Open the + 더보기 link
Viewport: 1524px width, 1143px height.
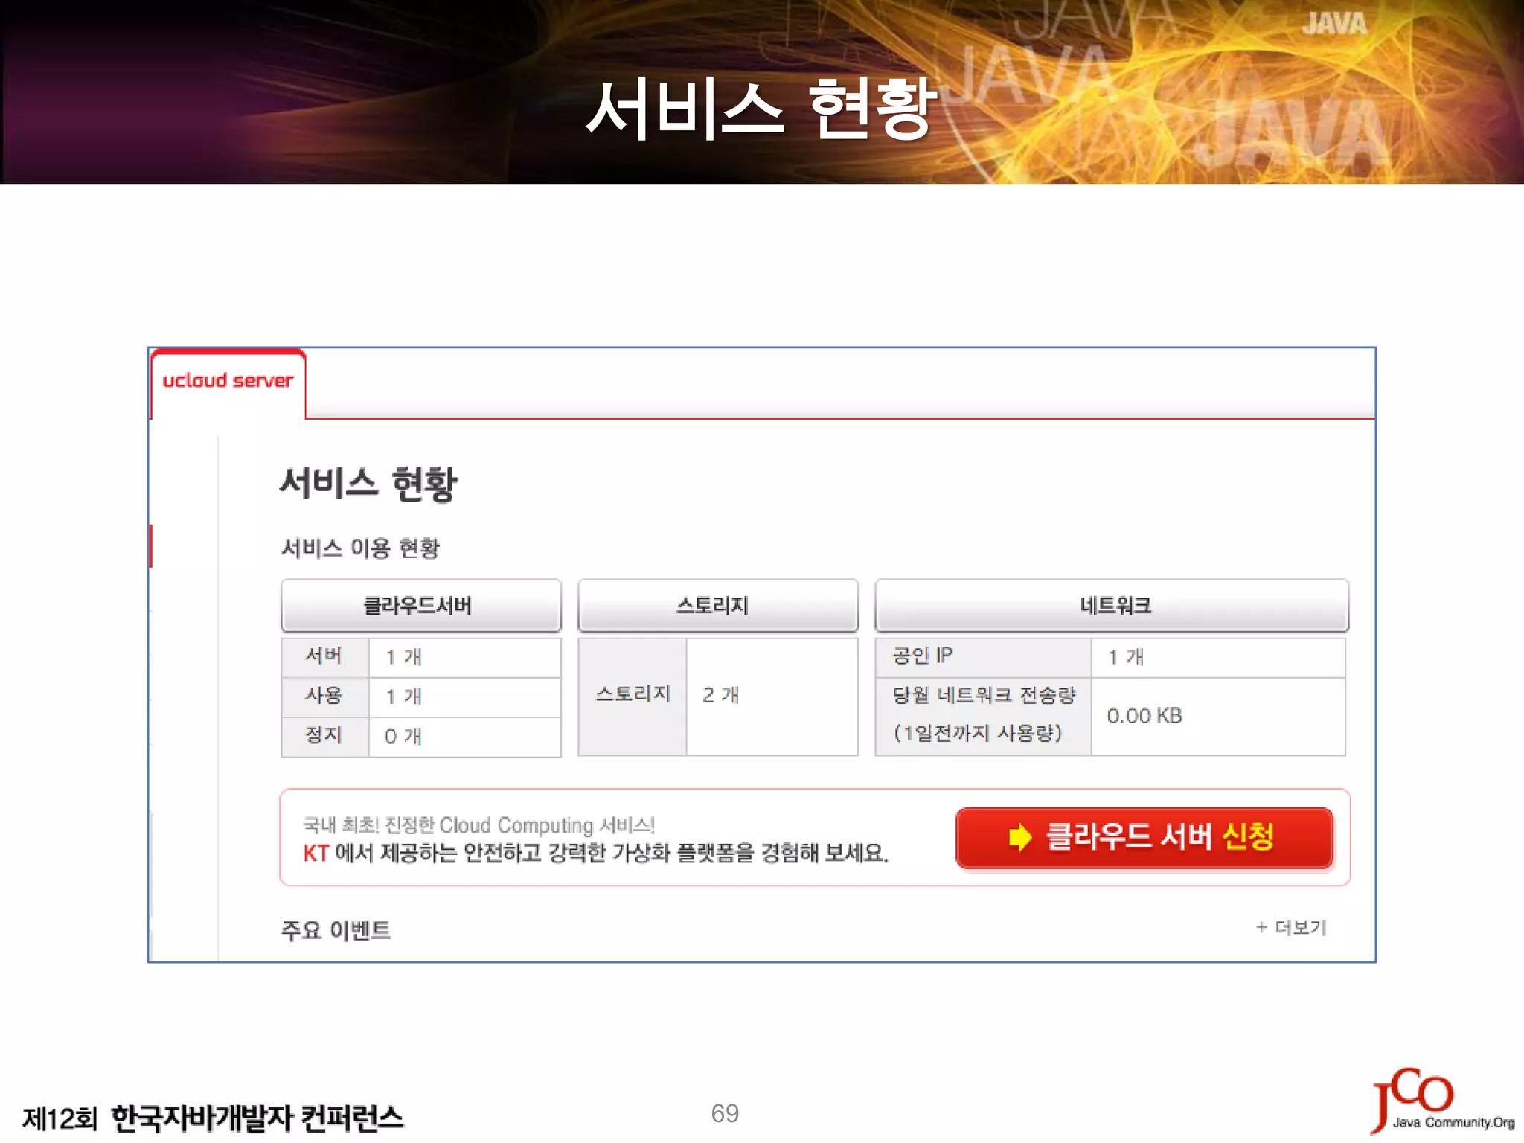pyautogui.click(x=1290, y=927)
